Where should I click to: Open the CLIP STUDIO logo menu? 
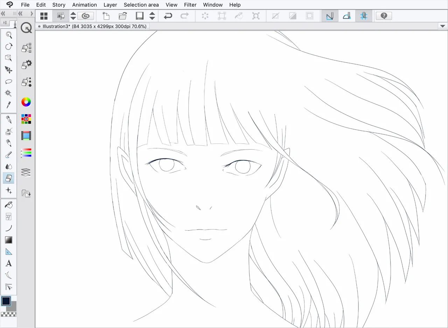[9, 5]
